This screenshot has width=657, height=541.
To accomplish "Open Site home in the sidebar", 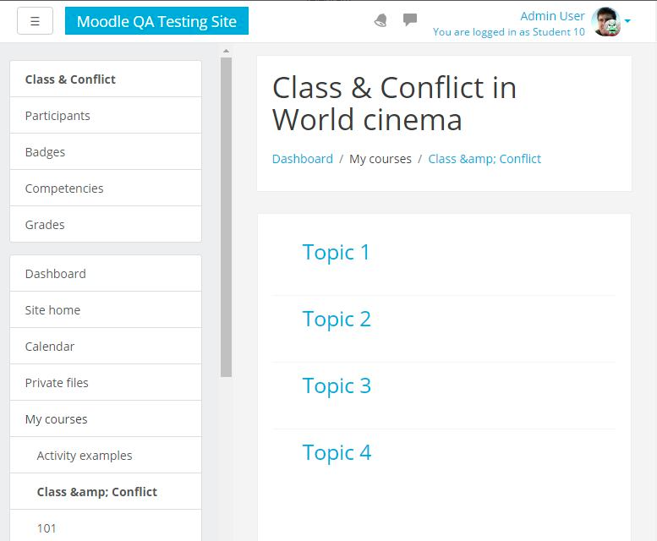I will coord(106,310).
